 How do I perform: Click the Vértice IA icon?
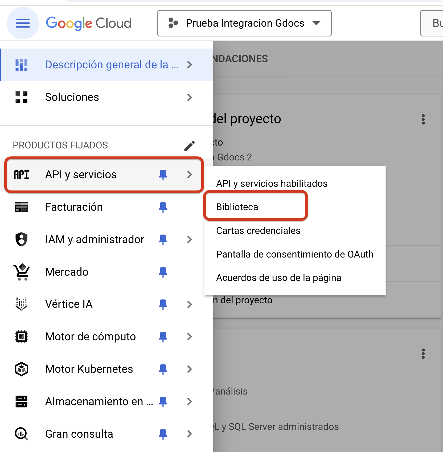[x=22, y=304]
